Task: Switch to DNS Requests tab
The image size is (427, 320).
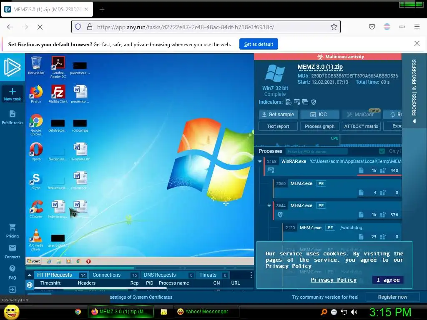Action: [168, 275]
